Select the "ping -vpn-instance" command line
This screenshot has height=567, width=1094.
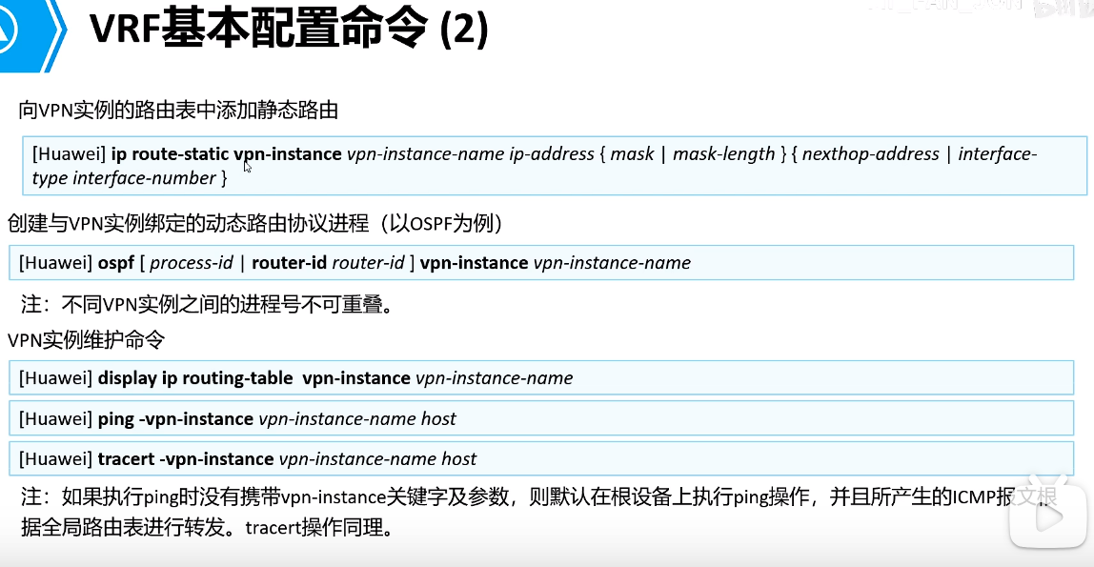coord(540,418)
